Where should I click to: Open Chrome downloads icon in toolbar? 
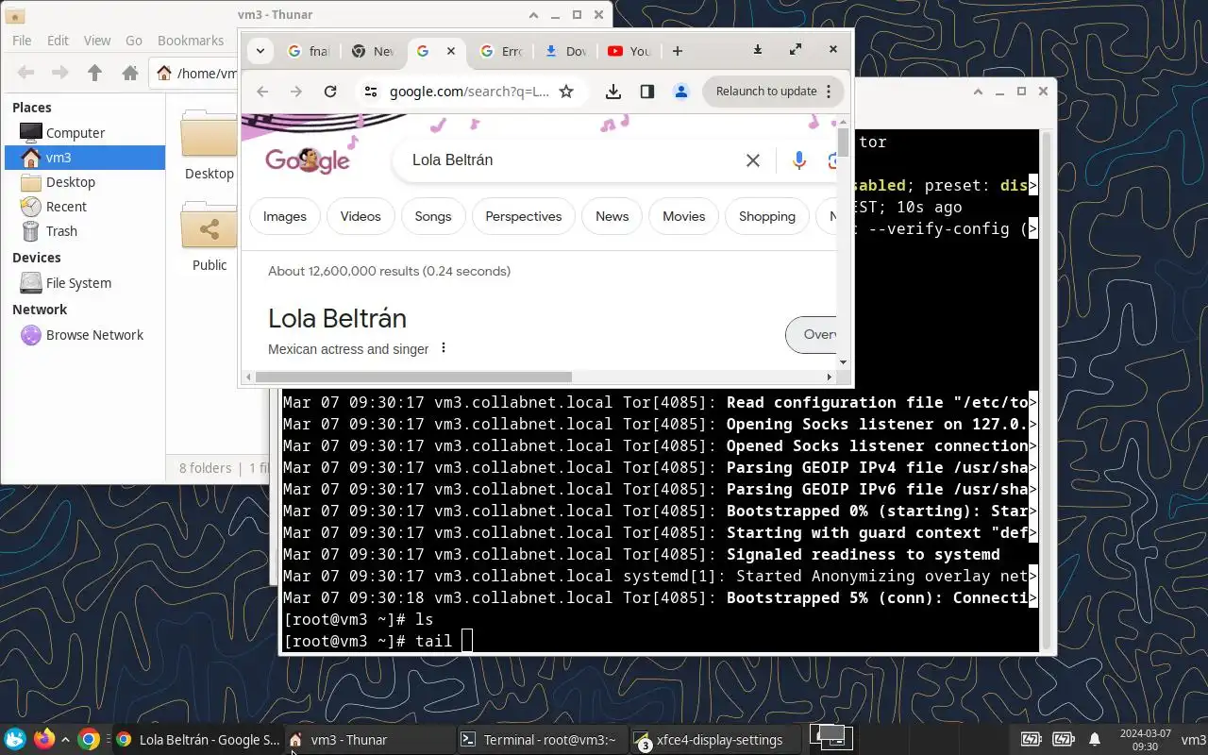tap(613, 92)
